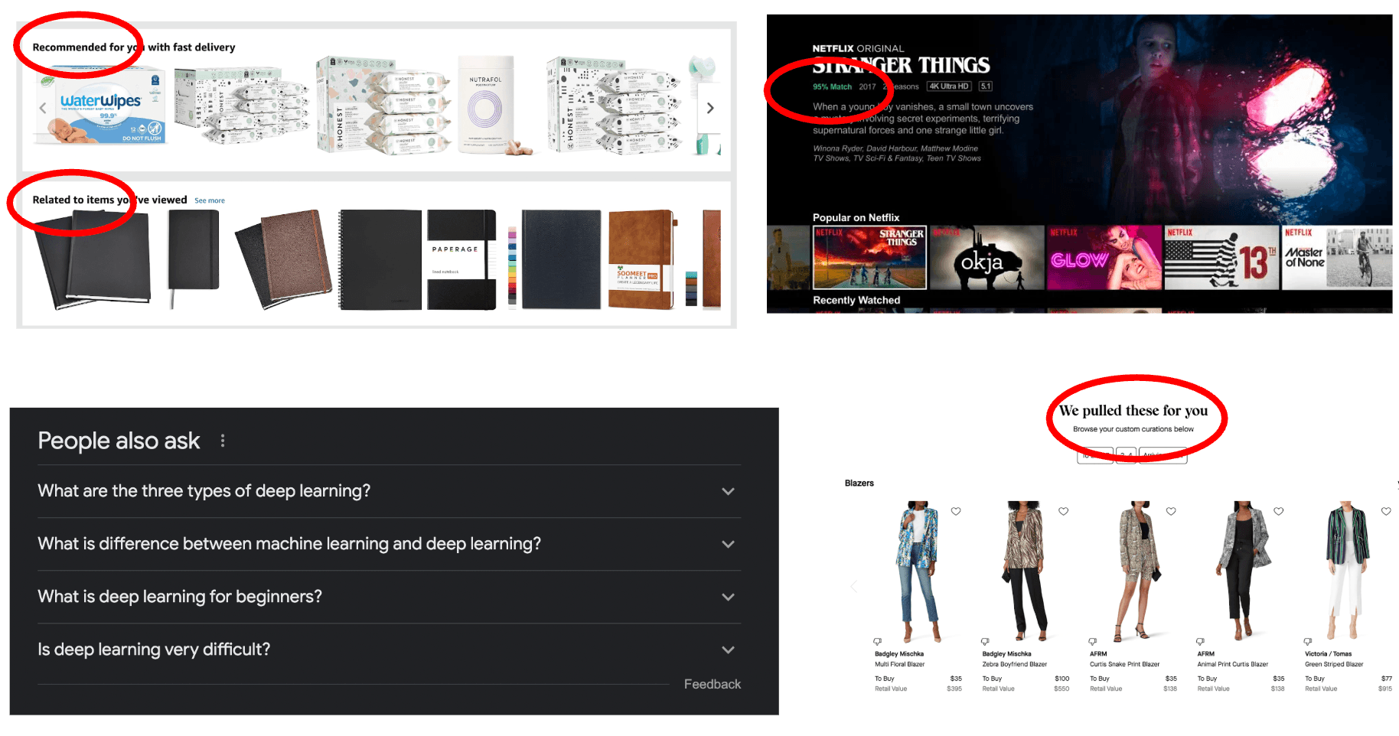Favorite the Multi Floral Blazer with heart

click(956, 511)
